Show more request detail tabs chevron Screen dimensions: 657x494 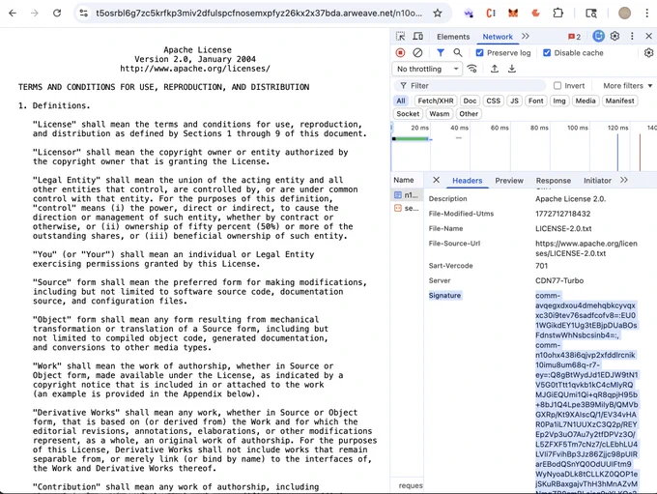624,180
